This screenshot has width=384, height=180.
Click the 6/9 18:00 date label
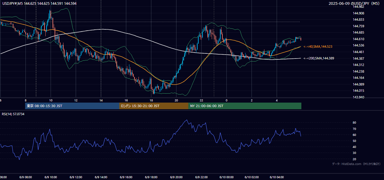coord(151,177)
